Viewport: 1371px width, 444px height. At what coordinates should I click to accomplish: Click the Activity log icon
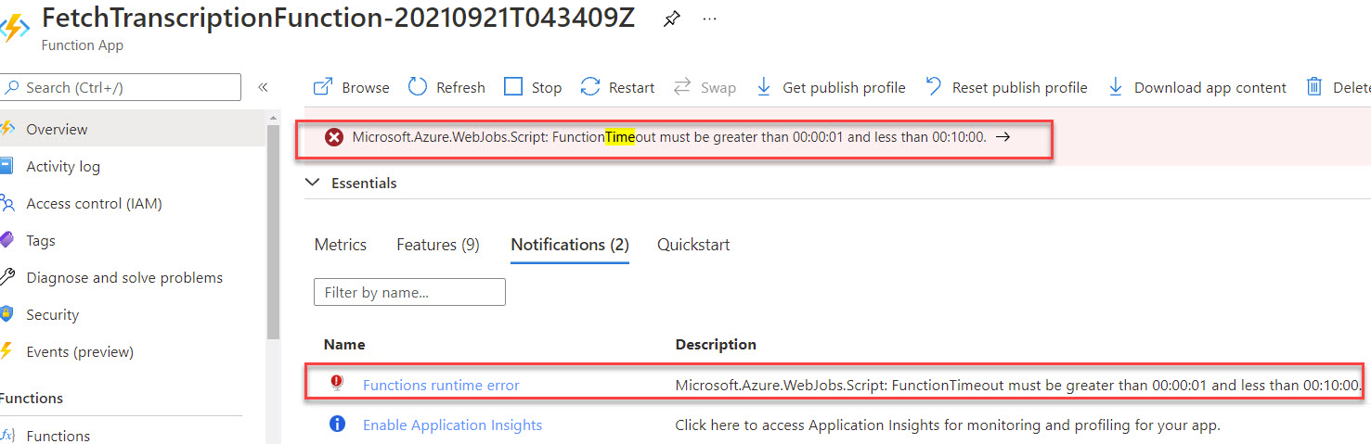pyautogui.click(x=7, y=167)
